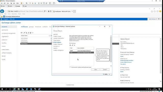Show hidden system tray icons chevron
This screenshot has width=163, height=92.
pos(147,89)
